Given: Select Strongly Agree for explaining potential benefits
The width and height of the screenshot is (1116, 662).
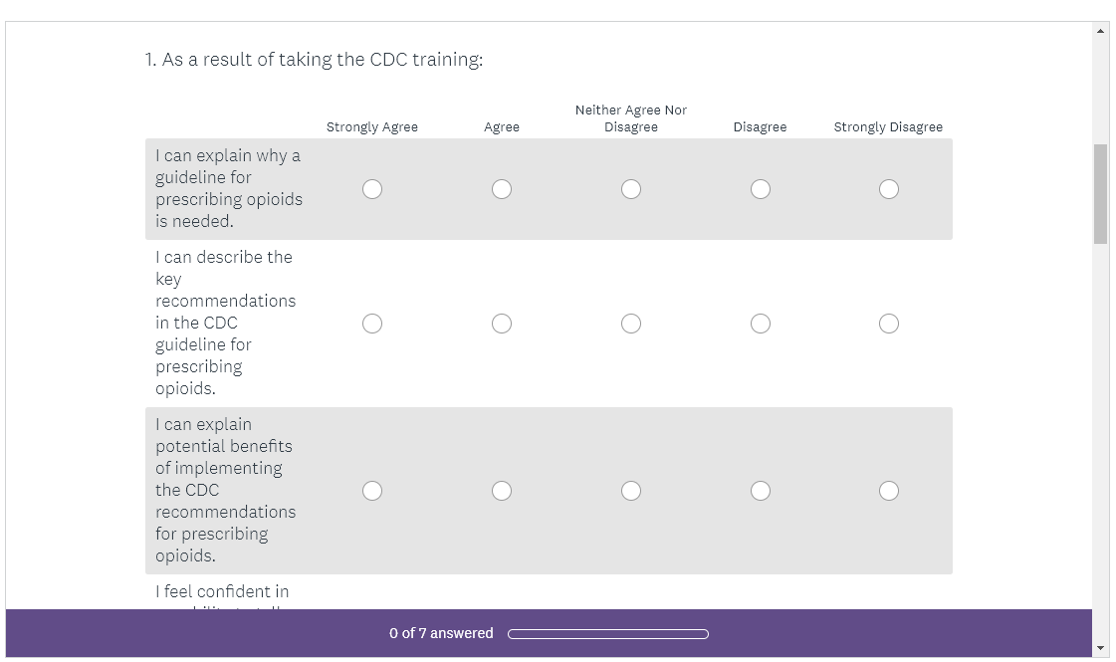Looking at the screenshot, I should [x=372, y=491].
